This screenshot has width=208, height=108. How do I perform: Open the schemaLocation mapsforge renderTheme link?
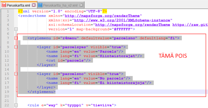tap(133, 25)
